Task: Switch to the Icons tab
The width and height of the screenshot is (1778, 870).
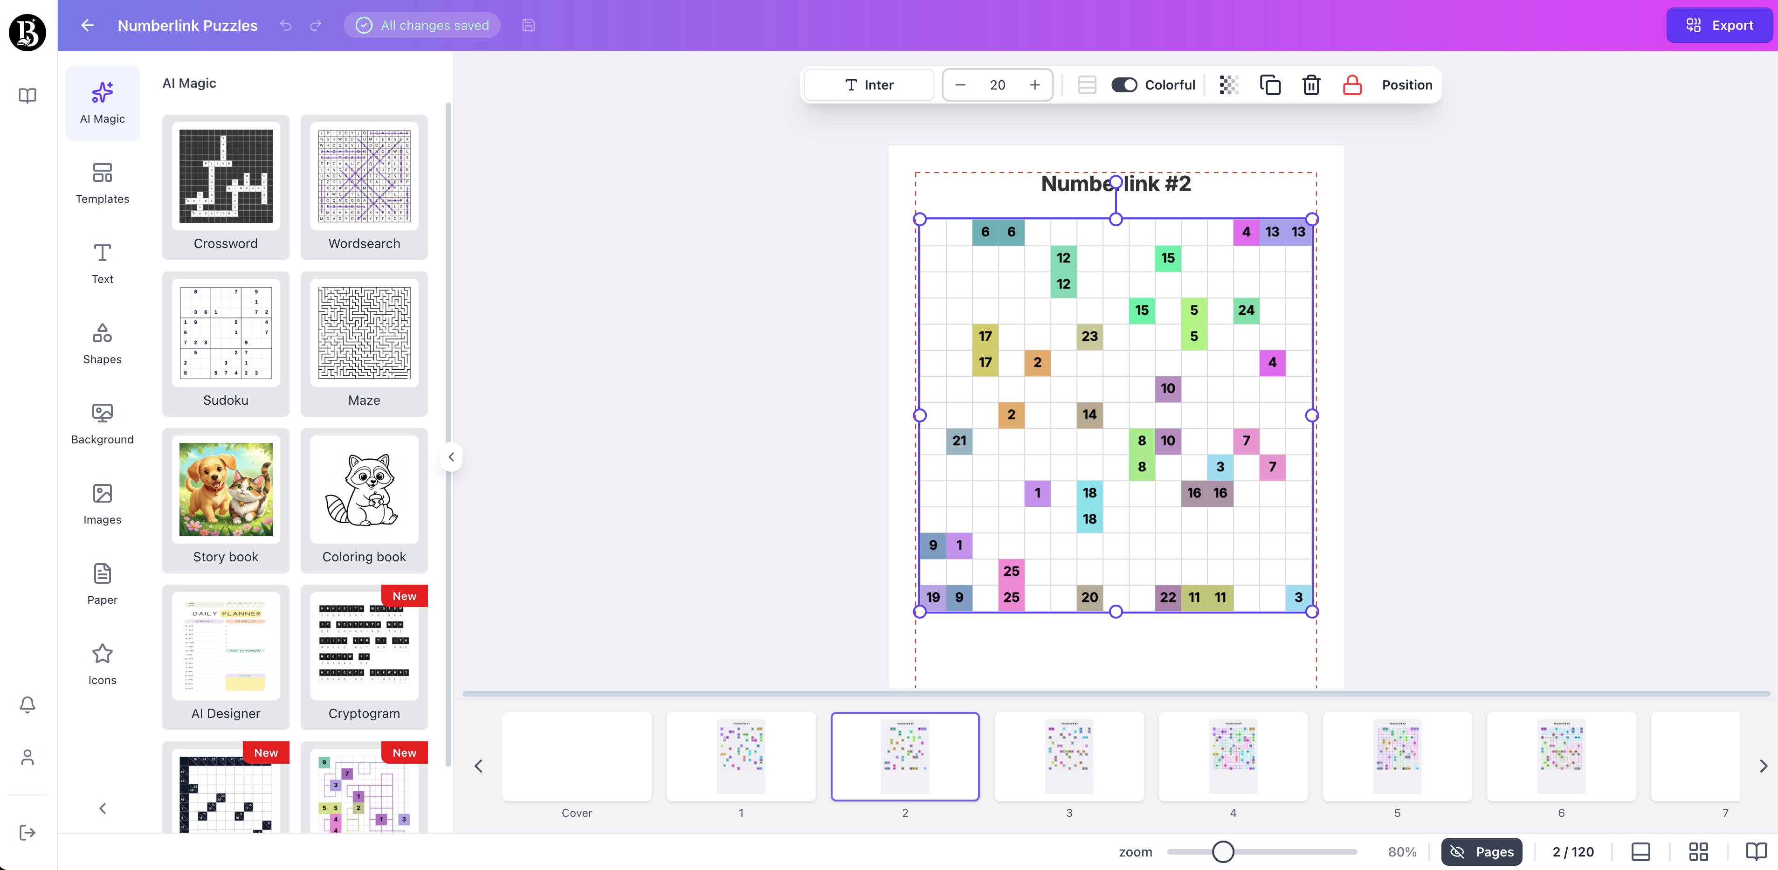Action: tap(102, 663)
